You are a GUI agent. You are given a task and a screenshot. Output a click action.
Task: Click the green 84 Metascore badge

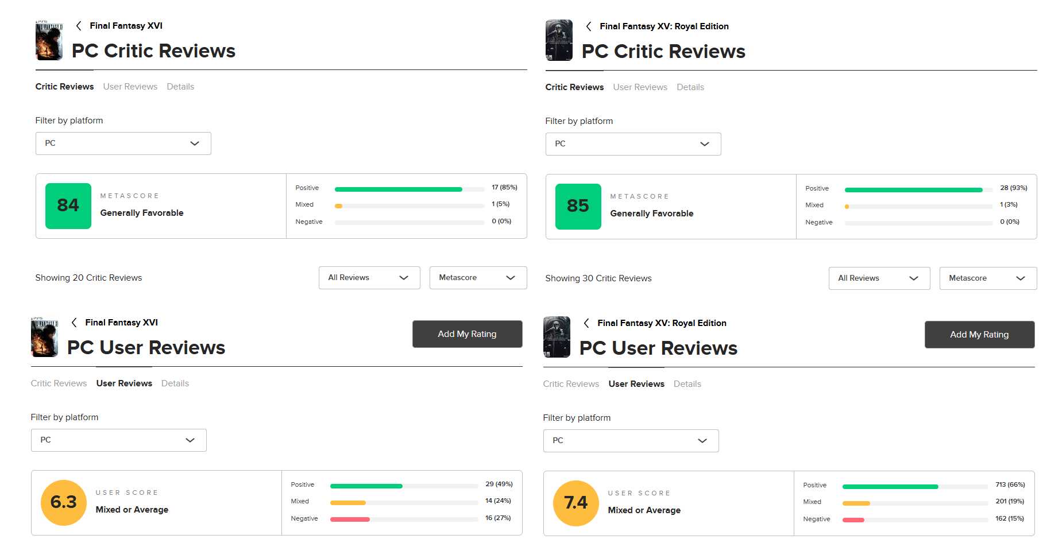[68, 206]
